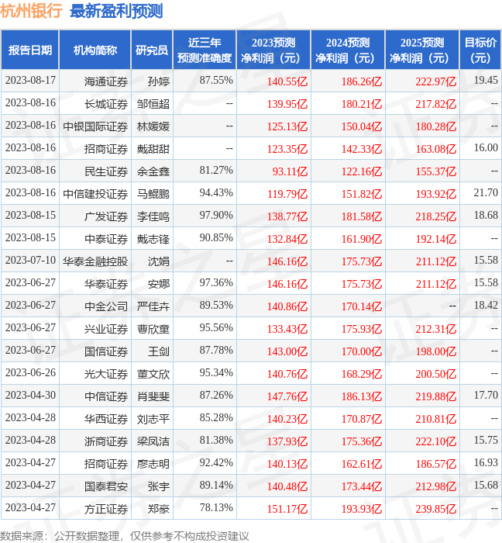Click the 2025预测净利润 column header
Screen dimensions: 502x543
(x=422, y=50)
